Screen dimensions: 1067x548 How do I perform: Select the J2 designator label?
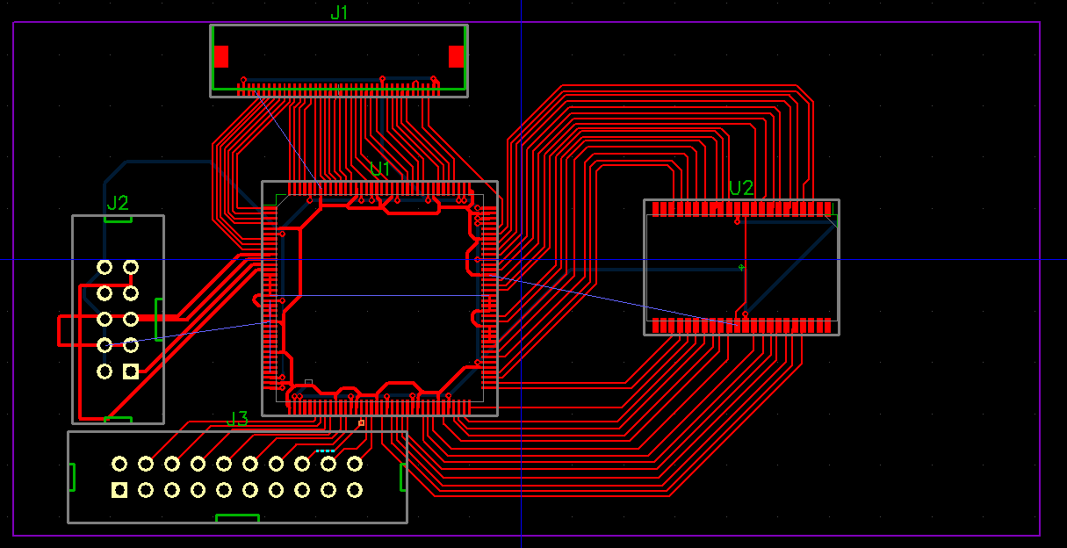[x=118, y=204]
